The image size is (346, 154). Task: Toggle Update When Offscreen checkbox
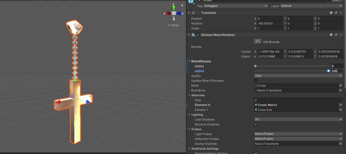click(256, 81)
